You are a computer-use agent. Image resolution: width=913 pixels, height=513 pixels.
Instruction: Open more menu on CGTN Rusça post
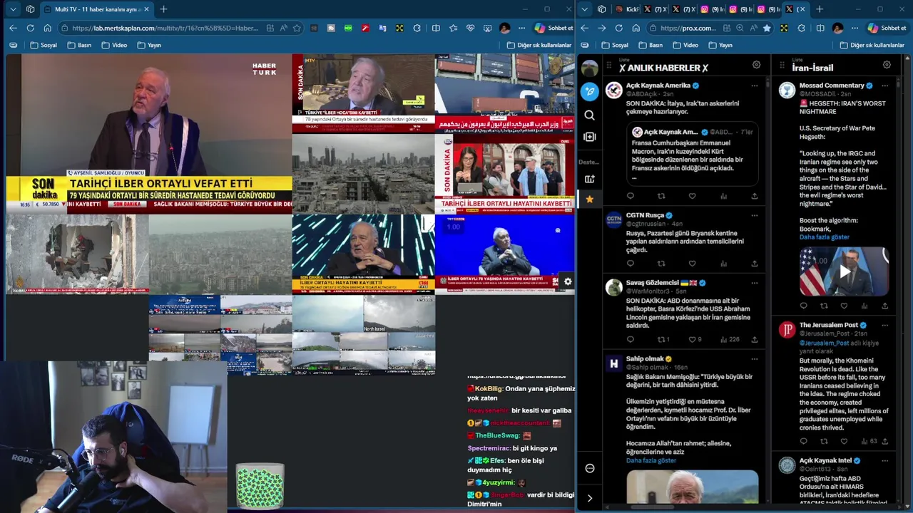(754, 215)
